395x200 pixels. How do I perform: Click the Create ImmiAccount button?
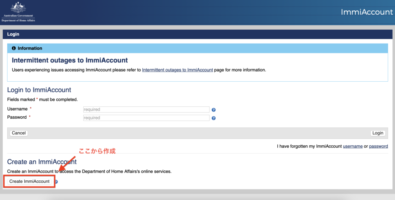pyautogui.click(x=29, y=182)
